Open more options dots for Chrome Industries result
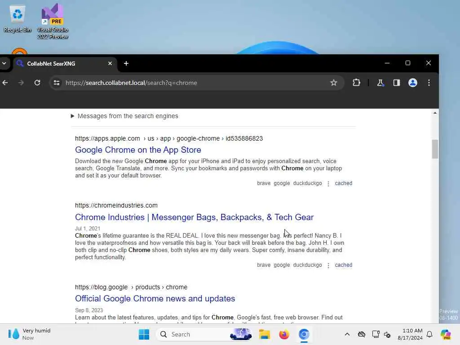Image resolution: width=460 pixels, height=345 pixels. [x=328, y=265]
